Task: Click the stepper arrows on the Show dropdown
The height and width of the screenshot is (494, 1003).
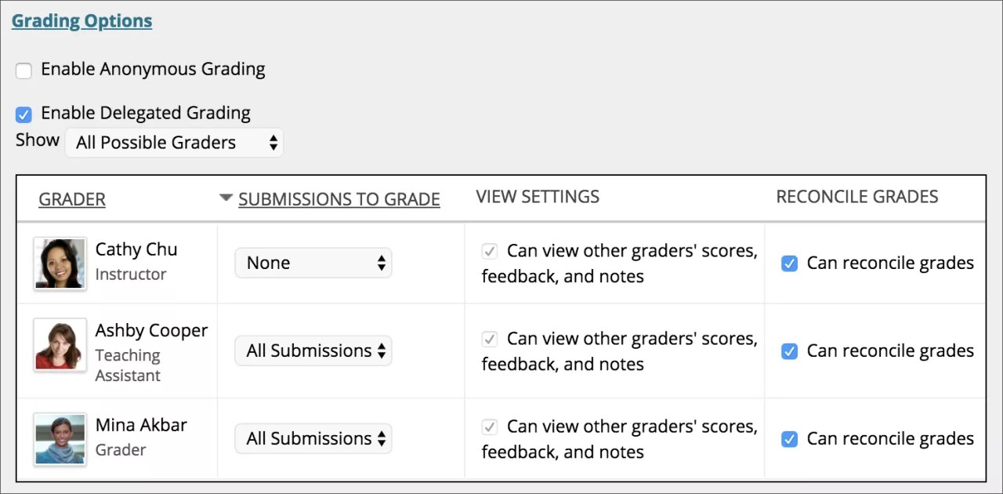Action: (273, 143)
